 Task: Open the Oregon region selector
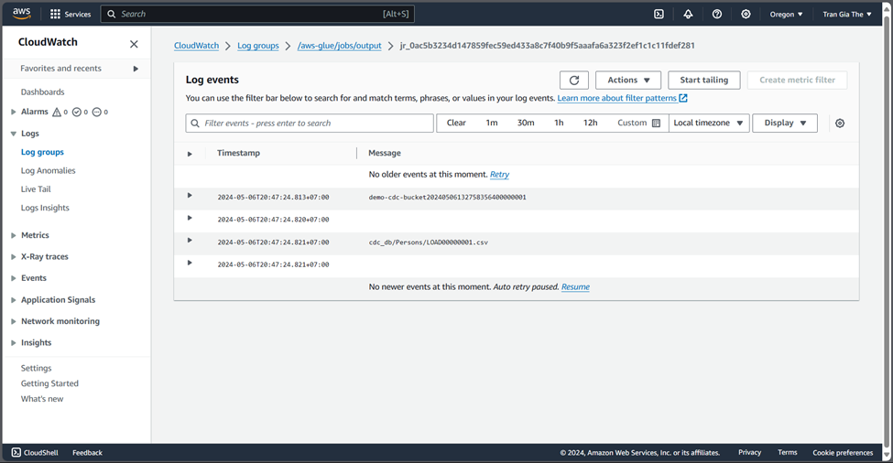click(x=786, y=15)
